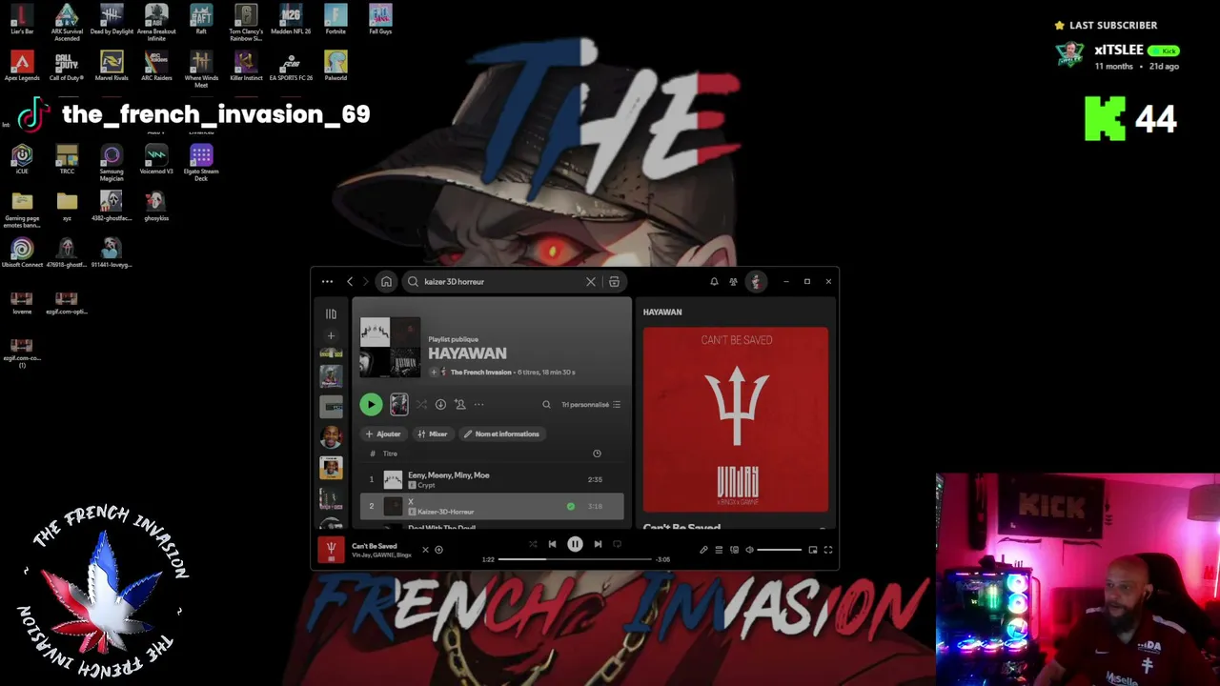Sort tracks by duration clock column

[x=597, y=454]
